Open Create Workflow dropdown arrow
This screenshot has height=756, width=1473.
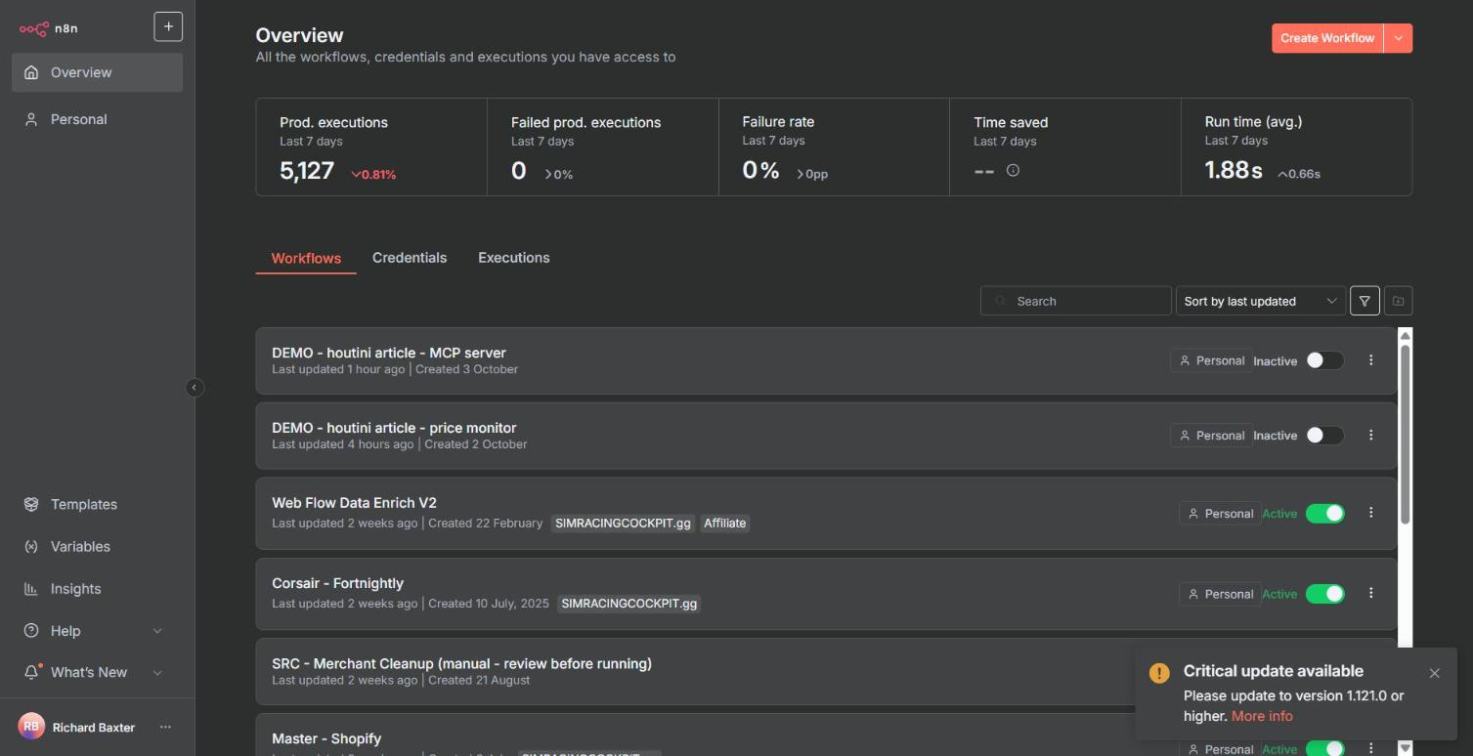coord(1399,38)
